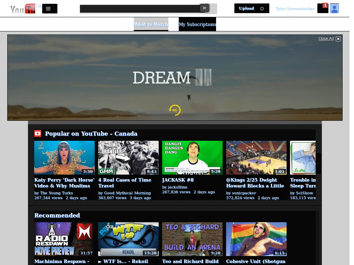Screen dimensions: 354x265
Task: Click the Popular on YouTube channel icon
Action: [x=38, y=134]
